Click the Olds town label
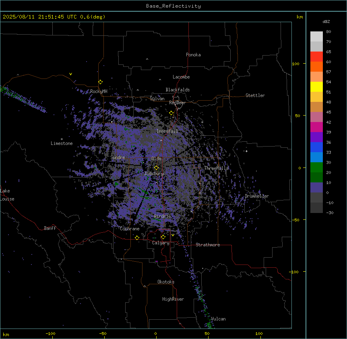Screen dimensions: 347x339 click(x=156, y=159)
